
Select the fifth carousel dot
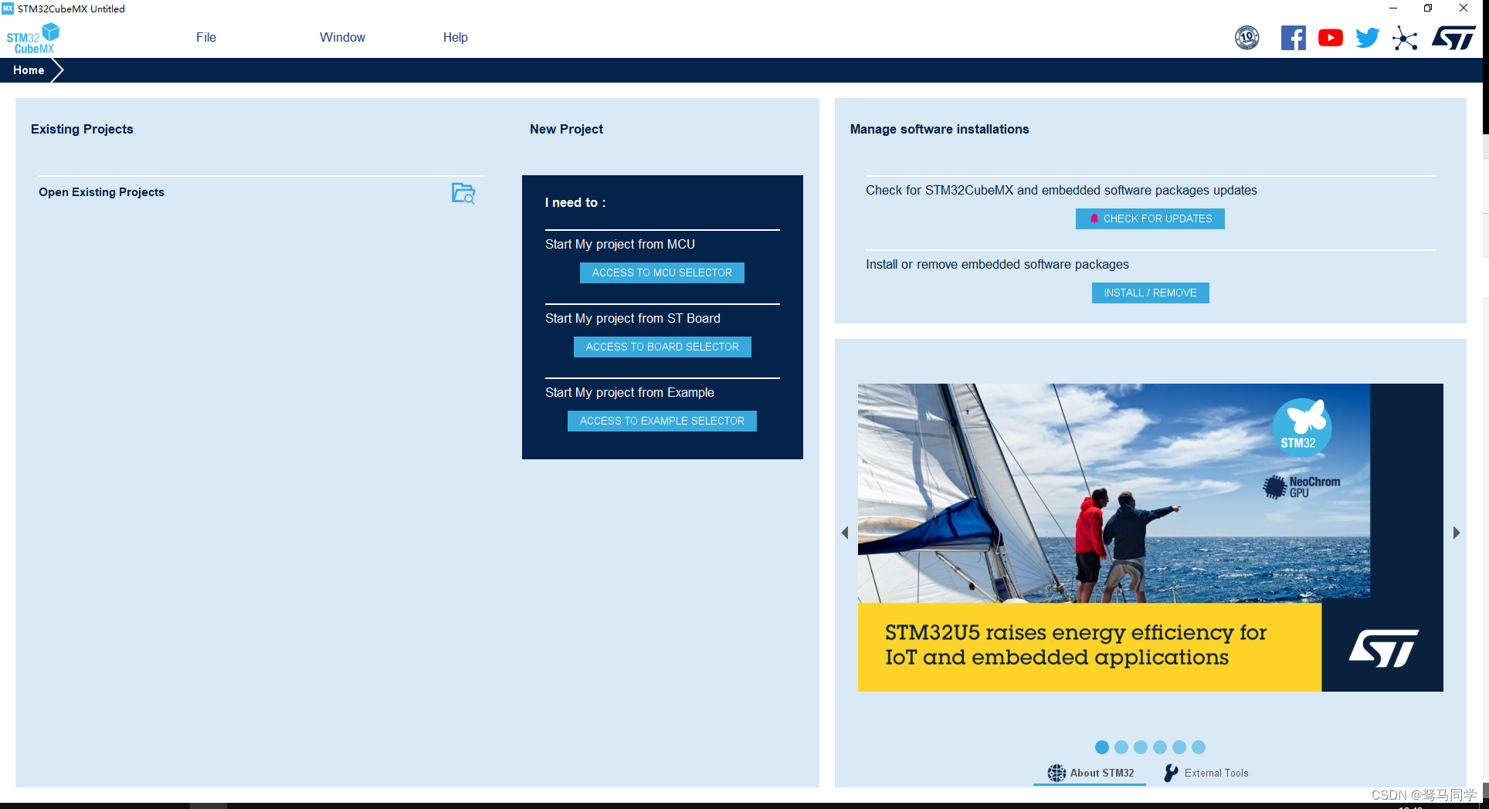pos(1179,747)
